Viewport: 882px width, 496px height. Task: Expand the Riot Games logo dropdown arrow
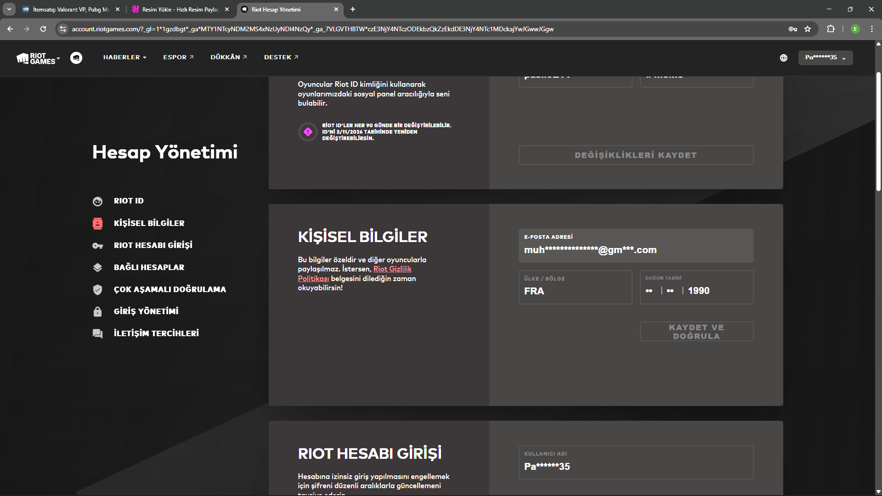pos(58,58)
